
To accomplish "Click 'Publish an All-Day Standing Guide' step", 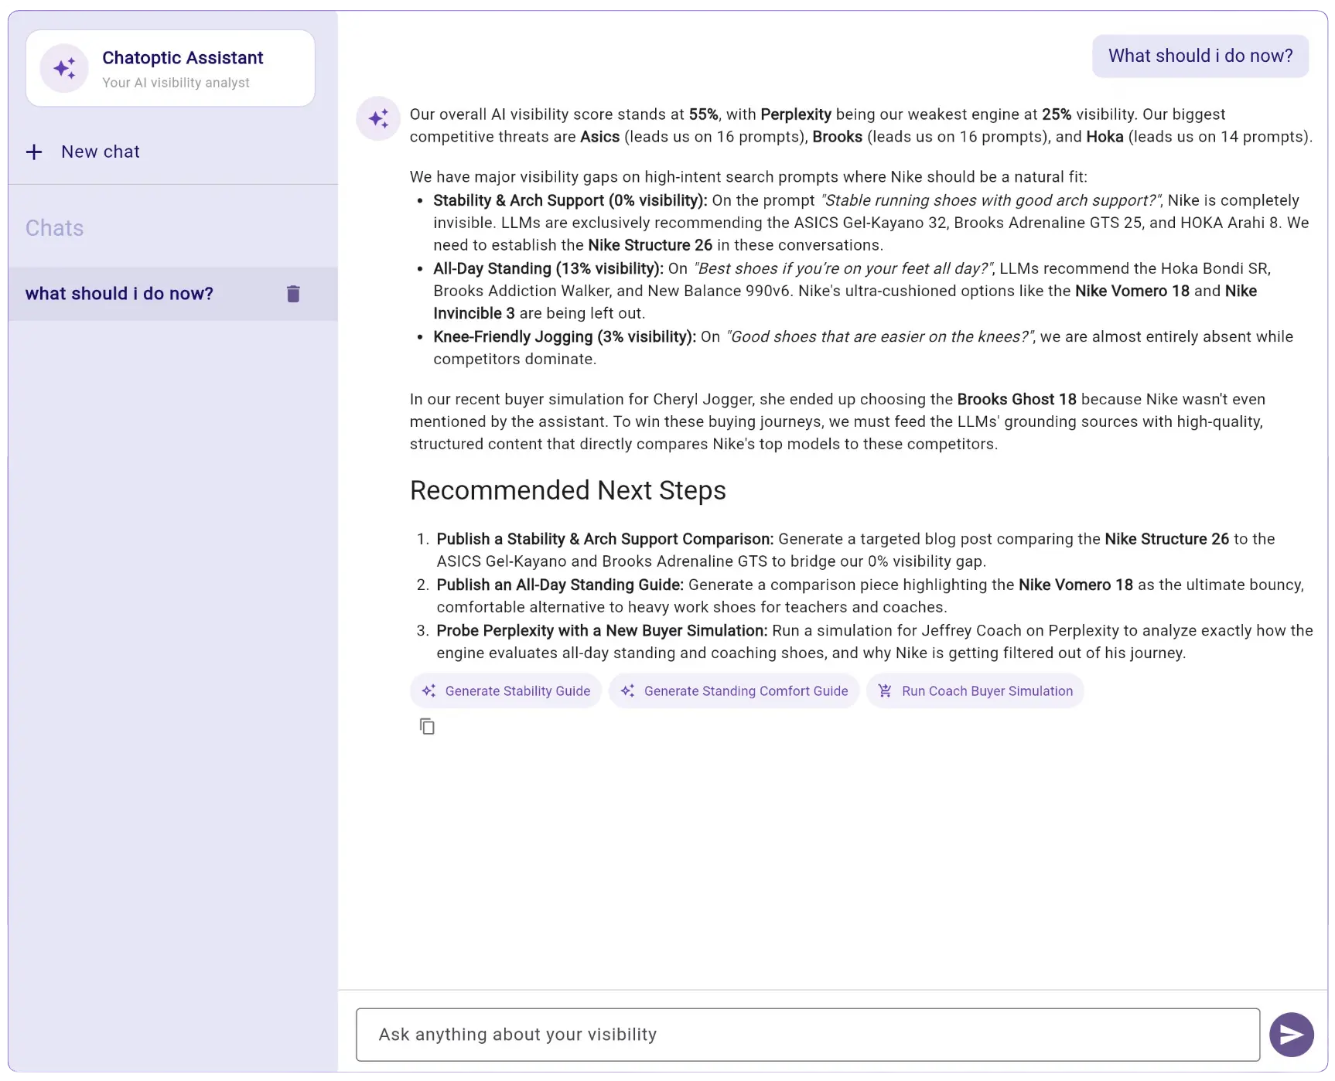I will click(560, 585).
